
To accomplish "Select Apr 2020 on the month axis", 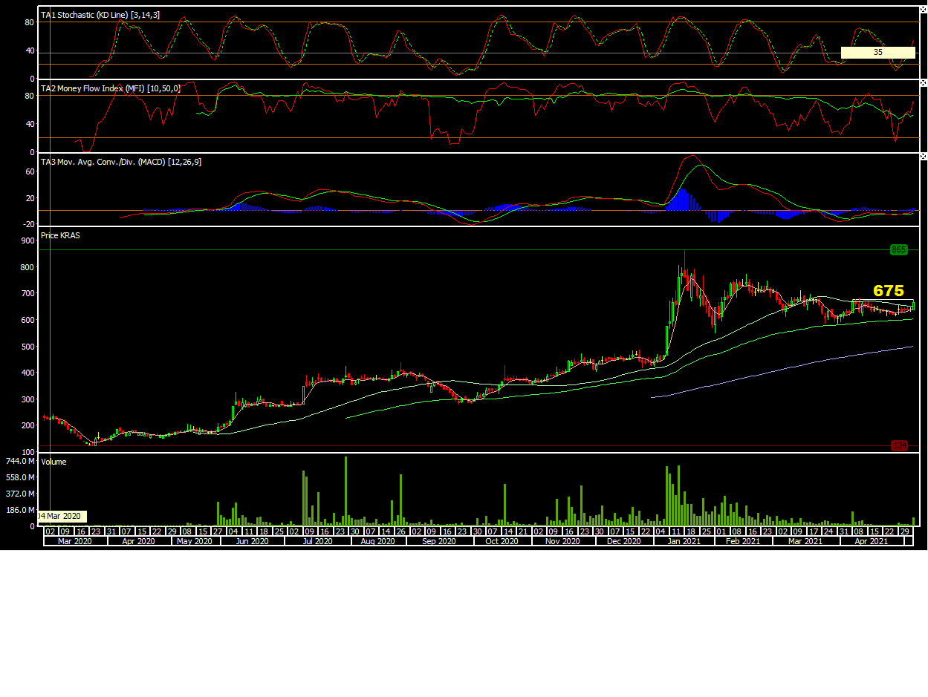I will pyautogui.click(x=139, y=541).
